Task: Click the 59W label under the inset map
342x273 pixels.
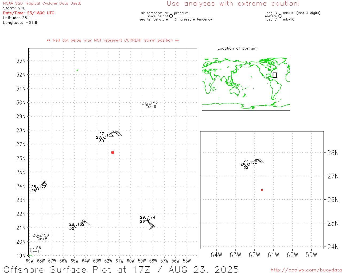Action: point(311,255)
